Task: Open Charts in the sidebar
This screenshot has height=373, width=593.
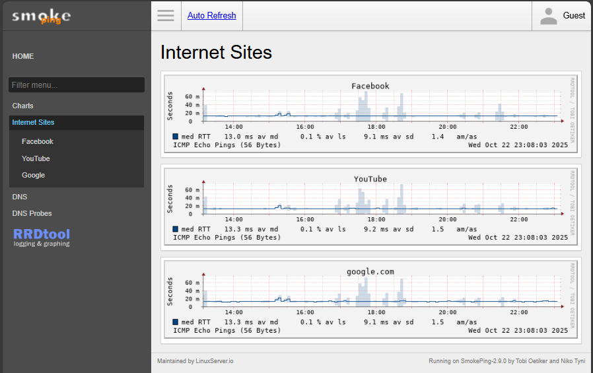Action: tap(22, 106)
